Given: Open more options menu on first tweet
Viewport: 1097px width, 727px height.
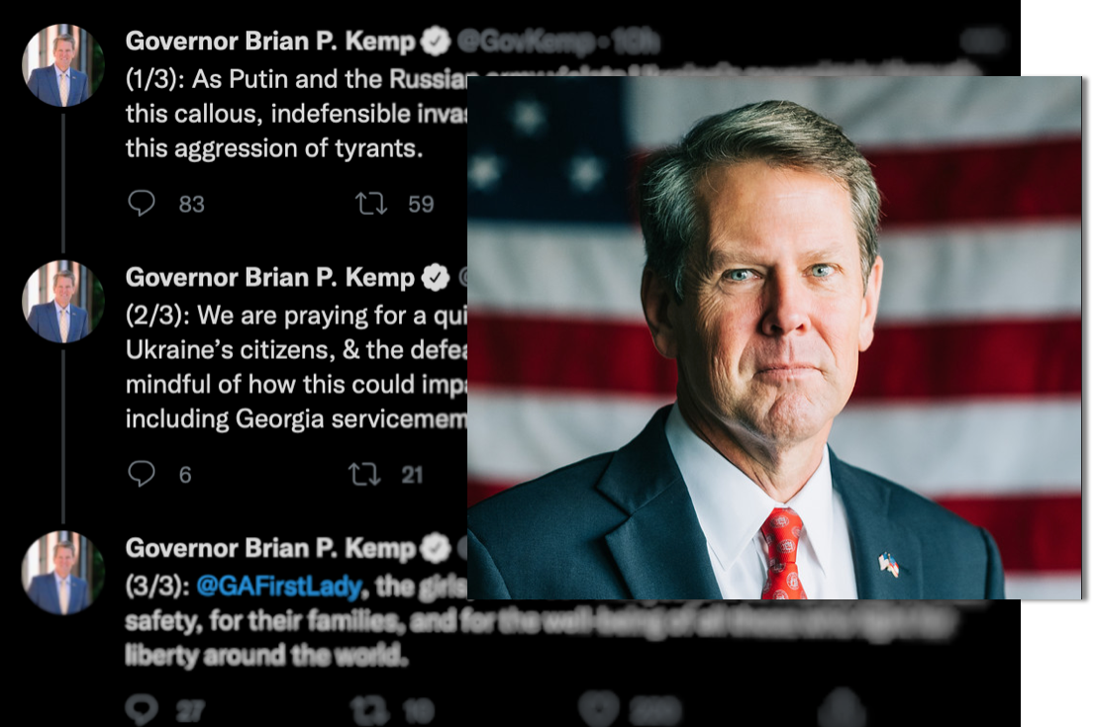Looking at the screenshot, I should click(x=983, y=41).
